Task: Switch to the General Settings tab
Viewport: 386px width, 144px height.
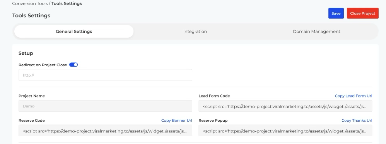Action: tap(74, 31)
